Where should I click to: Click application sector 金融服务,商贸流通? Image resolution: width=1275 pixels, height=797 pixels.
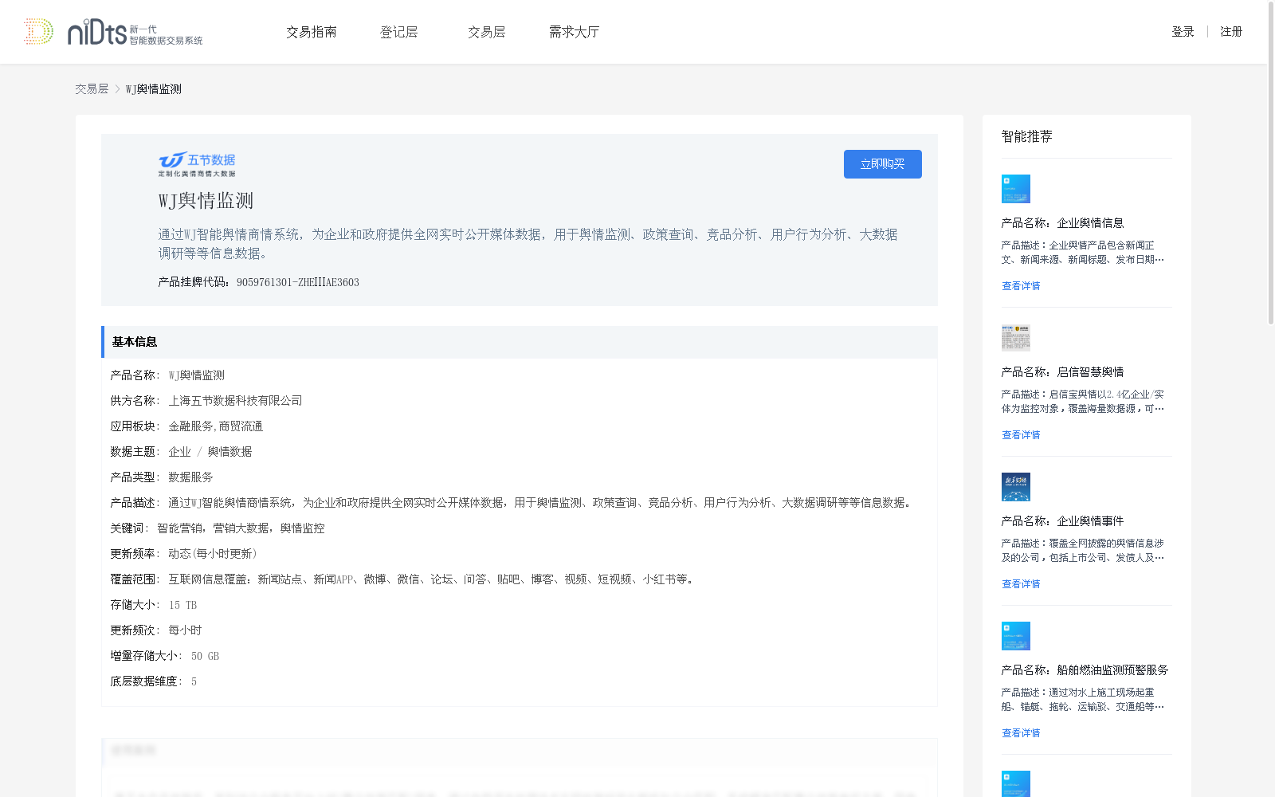215,426
